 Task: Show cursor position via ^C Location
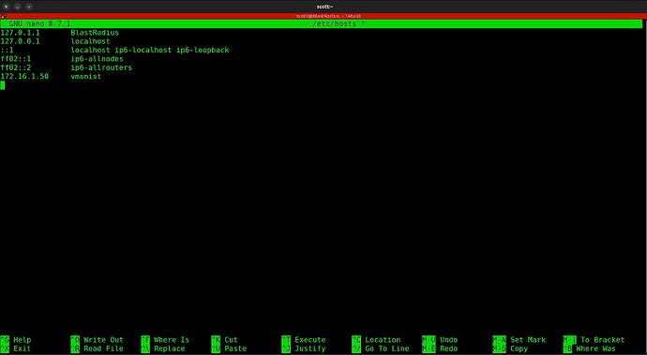tap(376, 340)
